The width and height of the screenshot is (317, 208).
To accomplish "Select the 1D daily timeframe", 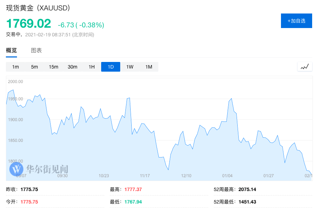I will point(111,67).
